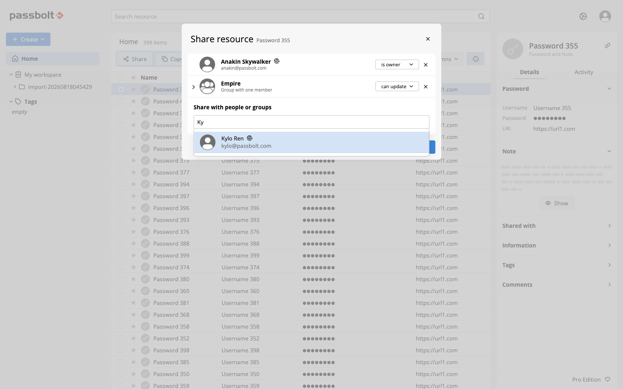
Task: Click Anakin Skywalker's avatar
Action: (x=207, y=64)
